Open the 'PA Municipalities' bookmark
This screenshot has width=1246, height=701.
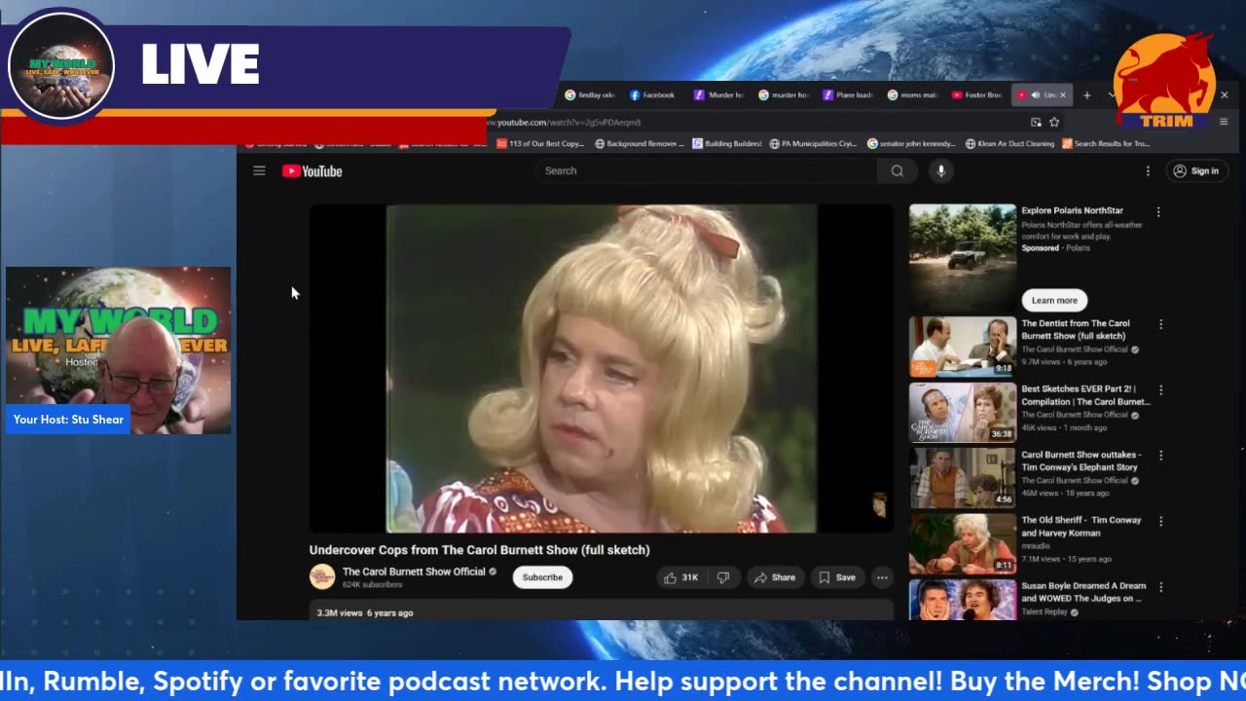(814, 144)
